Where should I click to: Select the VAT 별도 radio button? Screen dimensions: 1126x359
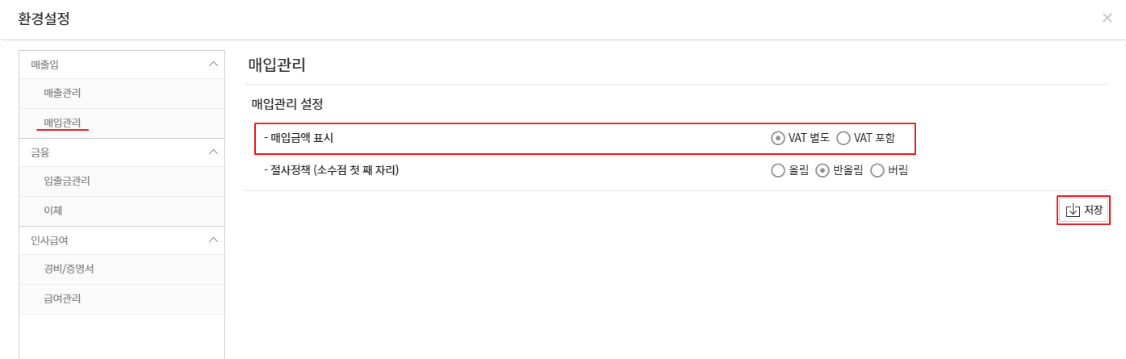777,138
